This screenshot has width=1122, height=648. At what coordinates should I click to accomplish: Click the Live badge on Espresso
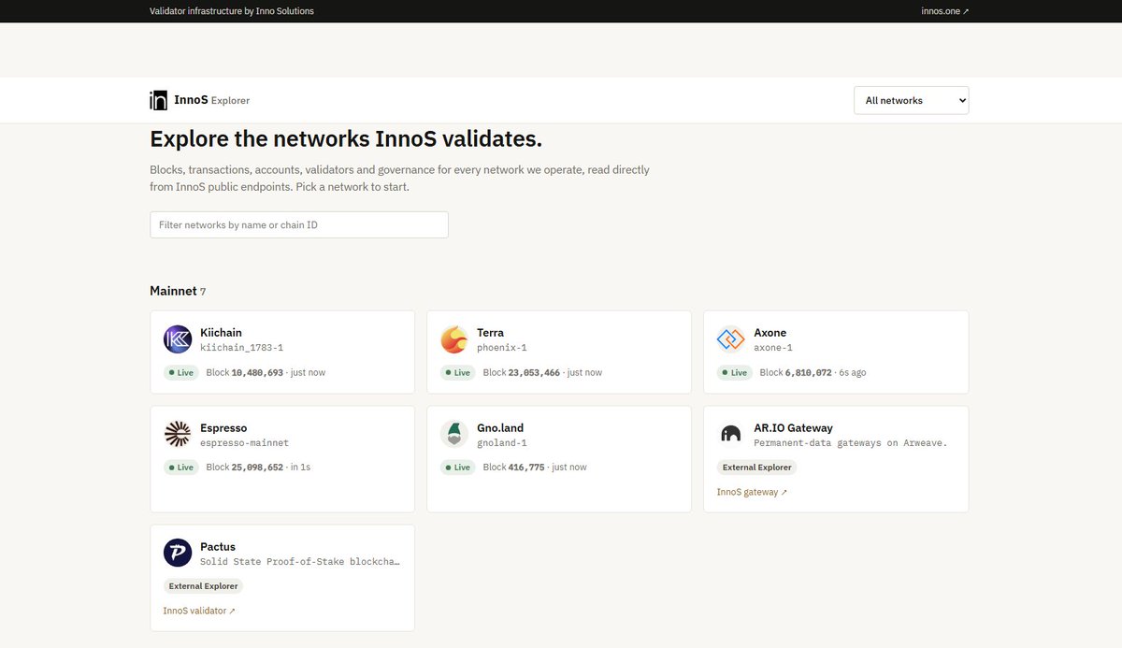[x=180, y=467]
